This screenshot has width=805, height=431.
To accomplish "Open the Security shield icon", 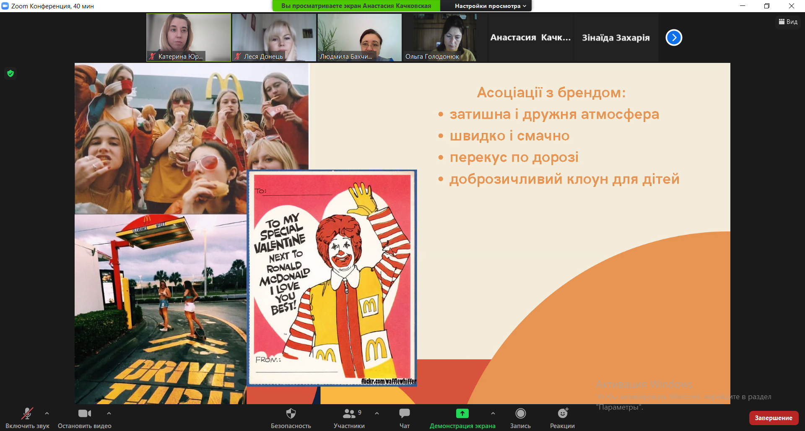I will point(291,413).
